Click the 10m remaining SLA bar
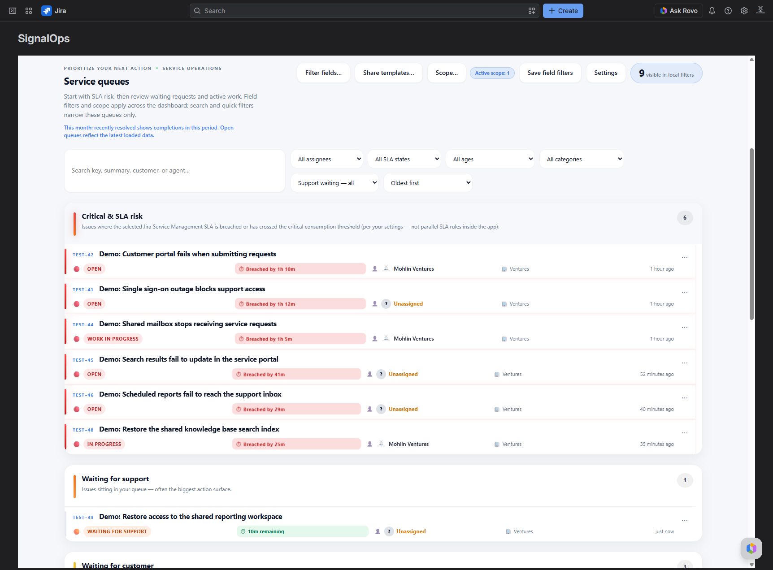 point(302,531)
